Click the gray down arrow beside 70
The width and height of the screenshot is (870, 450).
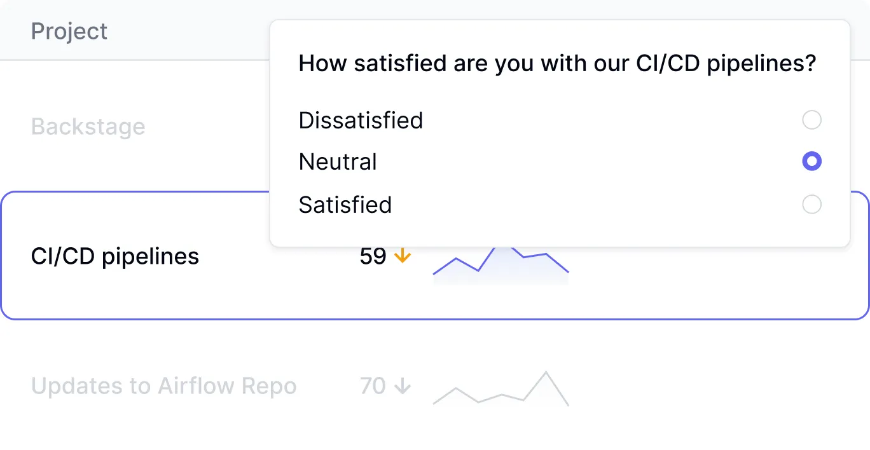coord(402,386)
